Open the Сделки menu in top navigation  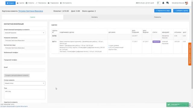click(22, 3)
